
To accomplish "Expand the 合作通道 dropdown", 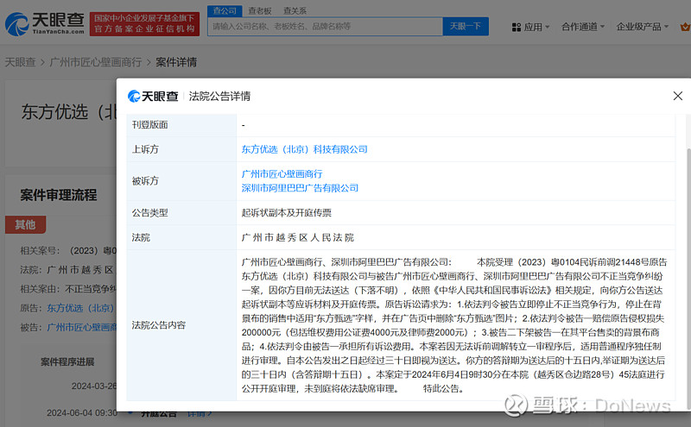I will click(582, 27).
